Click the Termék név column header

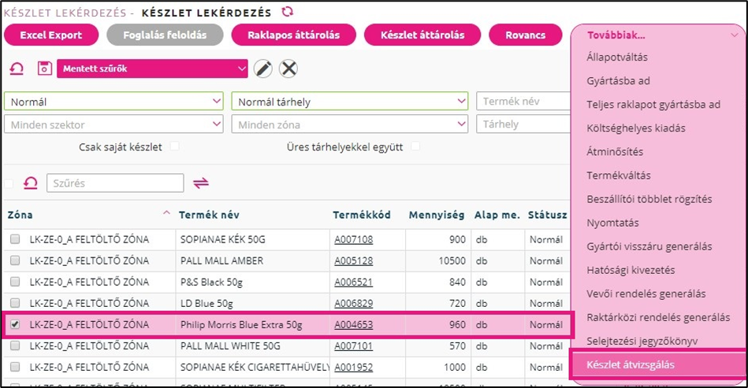[209, 215]
